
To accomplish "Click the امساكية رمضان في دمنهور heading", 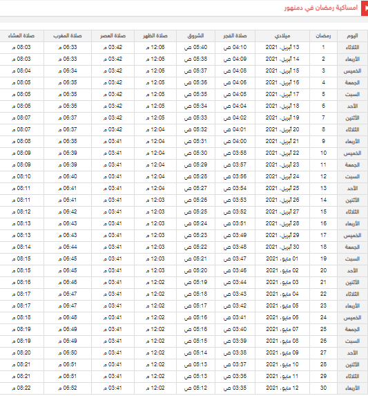I will point(321,8).
